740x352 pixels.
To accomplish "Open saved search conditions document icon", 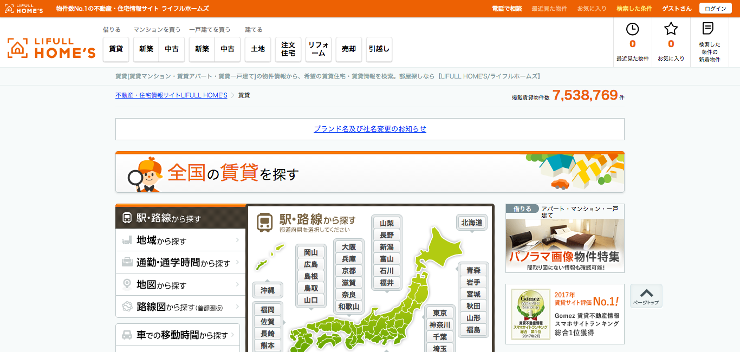I will click(707, 28).
